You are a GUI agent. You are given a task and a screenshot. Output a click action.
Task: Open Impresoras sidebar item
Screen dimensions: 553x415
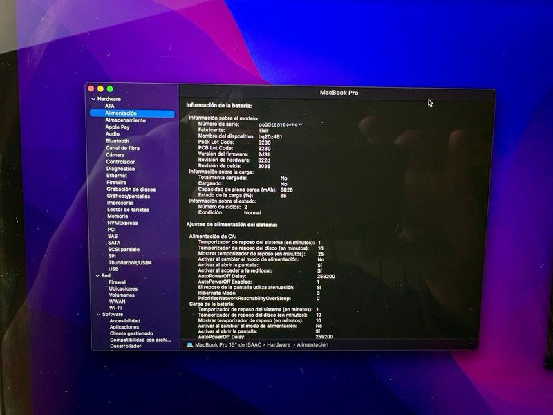coord(120,203)
